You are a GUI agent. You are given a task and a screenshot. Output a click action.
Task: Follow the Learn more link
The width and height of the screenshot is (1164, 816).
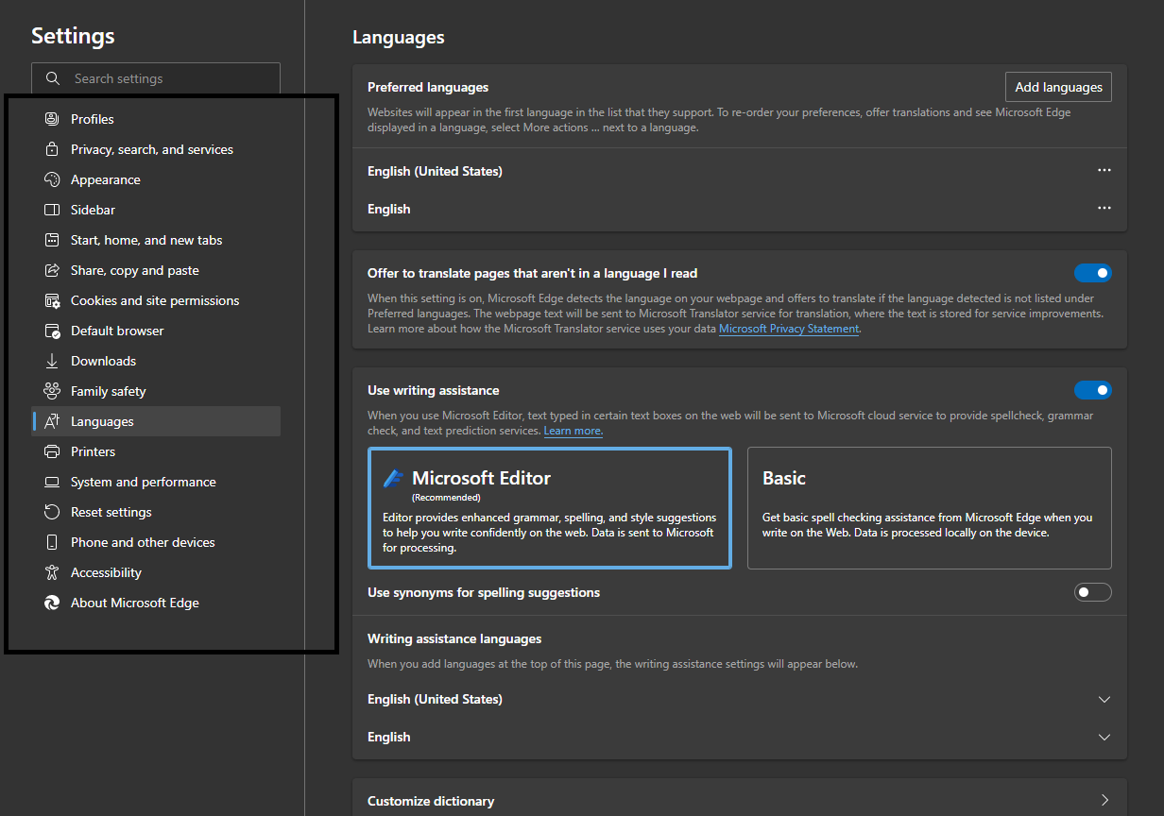point(573,431)
